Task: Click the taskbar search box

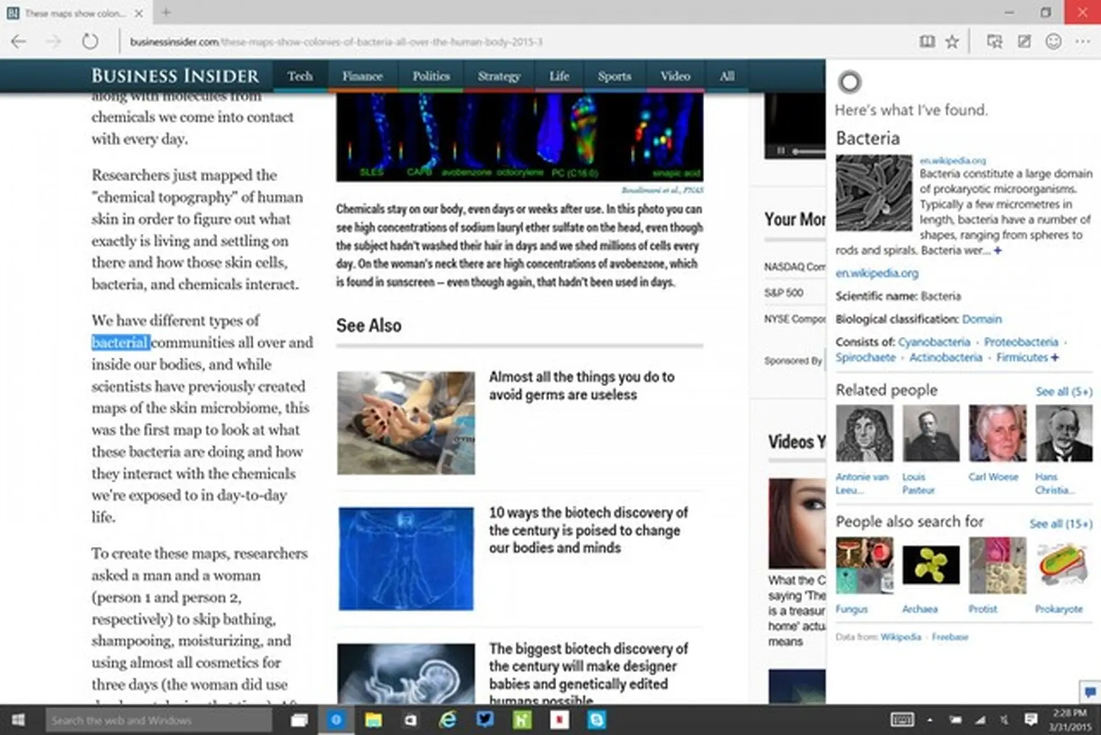Action: click(x=159, y=720)
